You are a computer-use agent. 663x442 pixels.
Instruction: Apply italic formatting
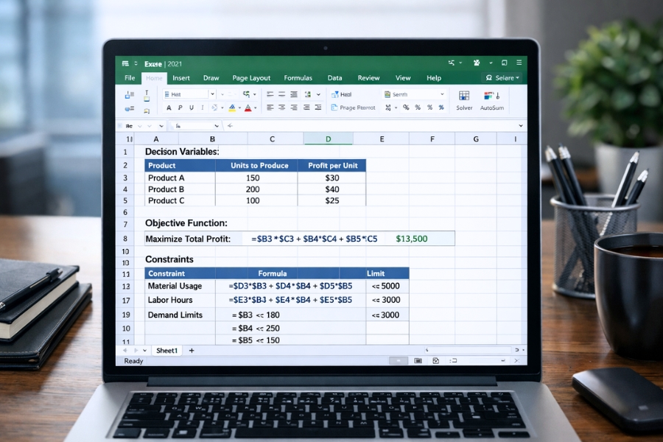click(x=180, y=108)
